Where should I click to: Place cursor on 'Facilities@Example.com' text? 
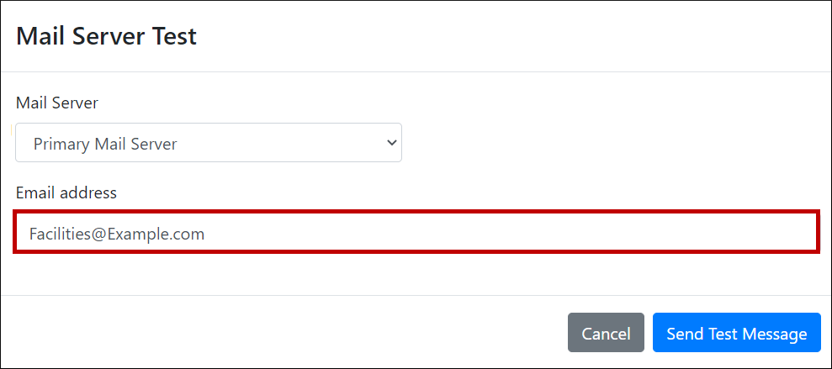(117, 234)
